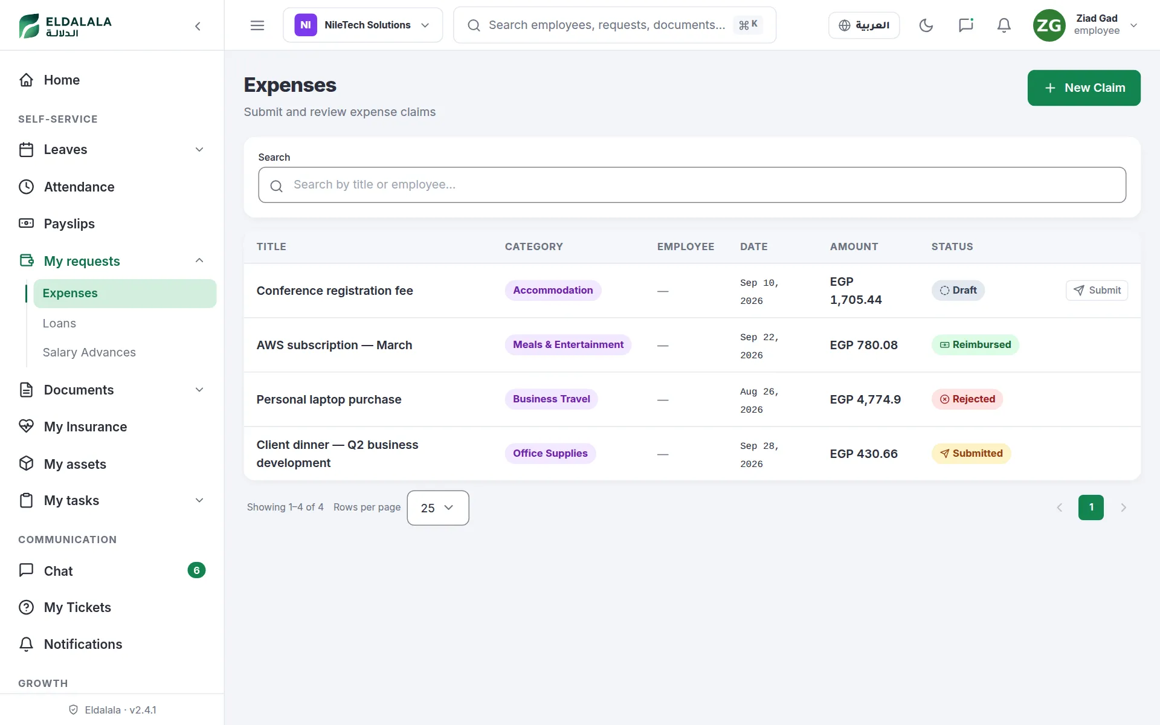
Task: Open My Insurance page
Action: pos(112,427)
